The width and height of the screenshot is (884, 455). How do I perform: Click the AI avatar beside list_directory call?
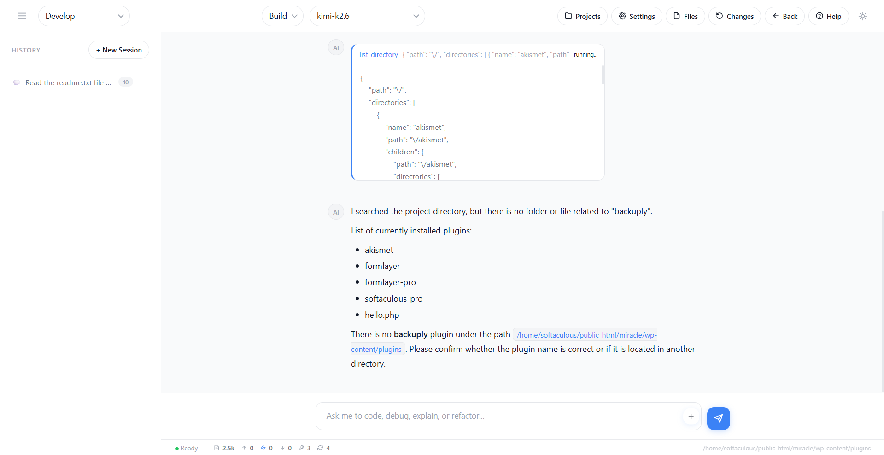(336, 48)
